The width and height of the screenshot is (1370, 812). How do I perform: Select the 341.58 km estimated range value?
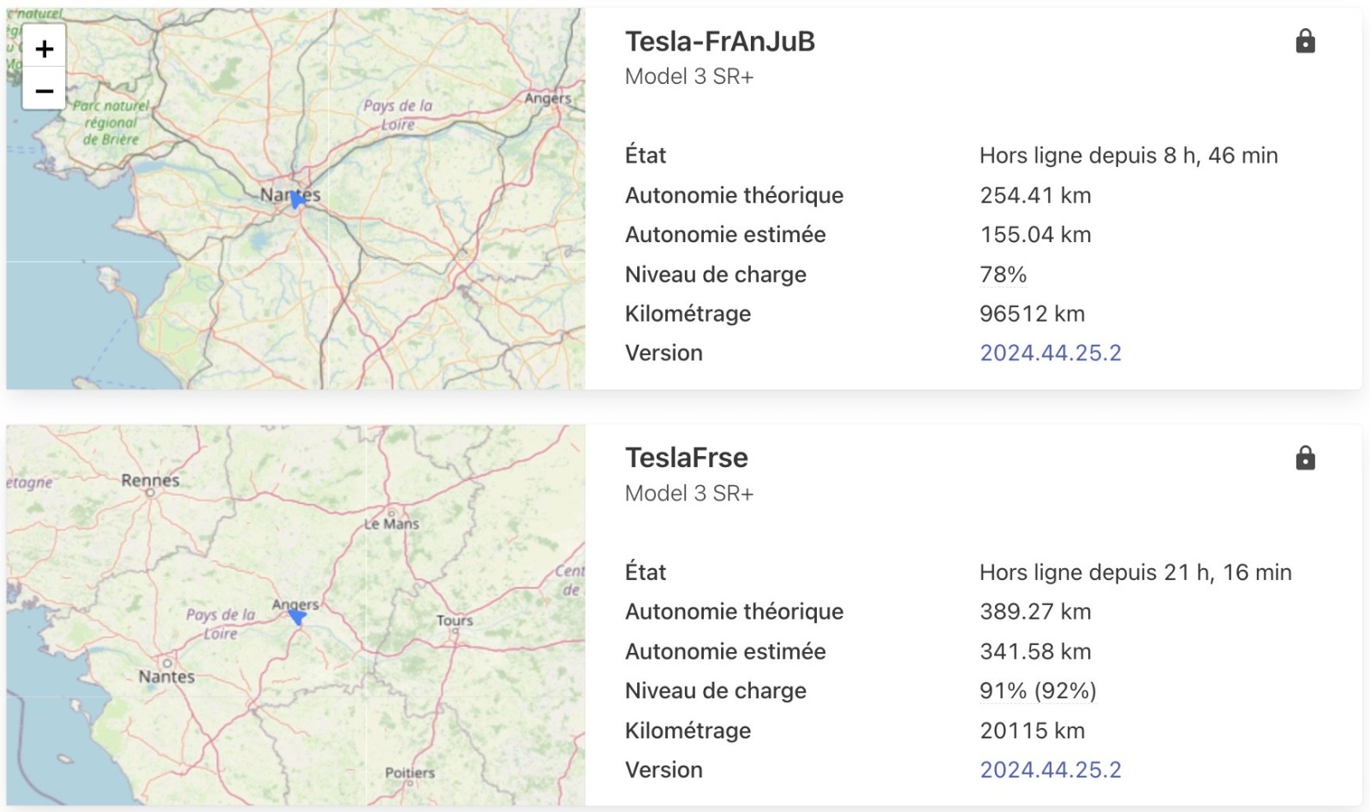tap(1035, 651)
